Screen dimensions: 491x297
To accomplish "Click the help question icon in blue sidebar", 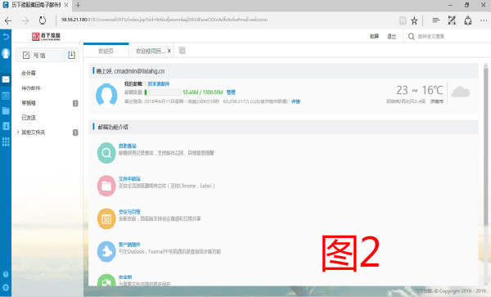I will tap(6, 274).
